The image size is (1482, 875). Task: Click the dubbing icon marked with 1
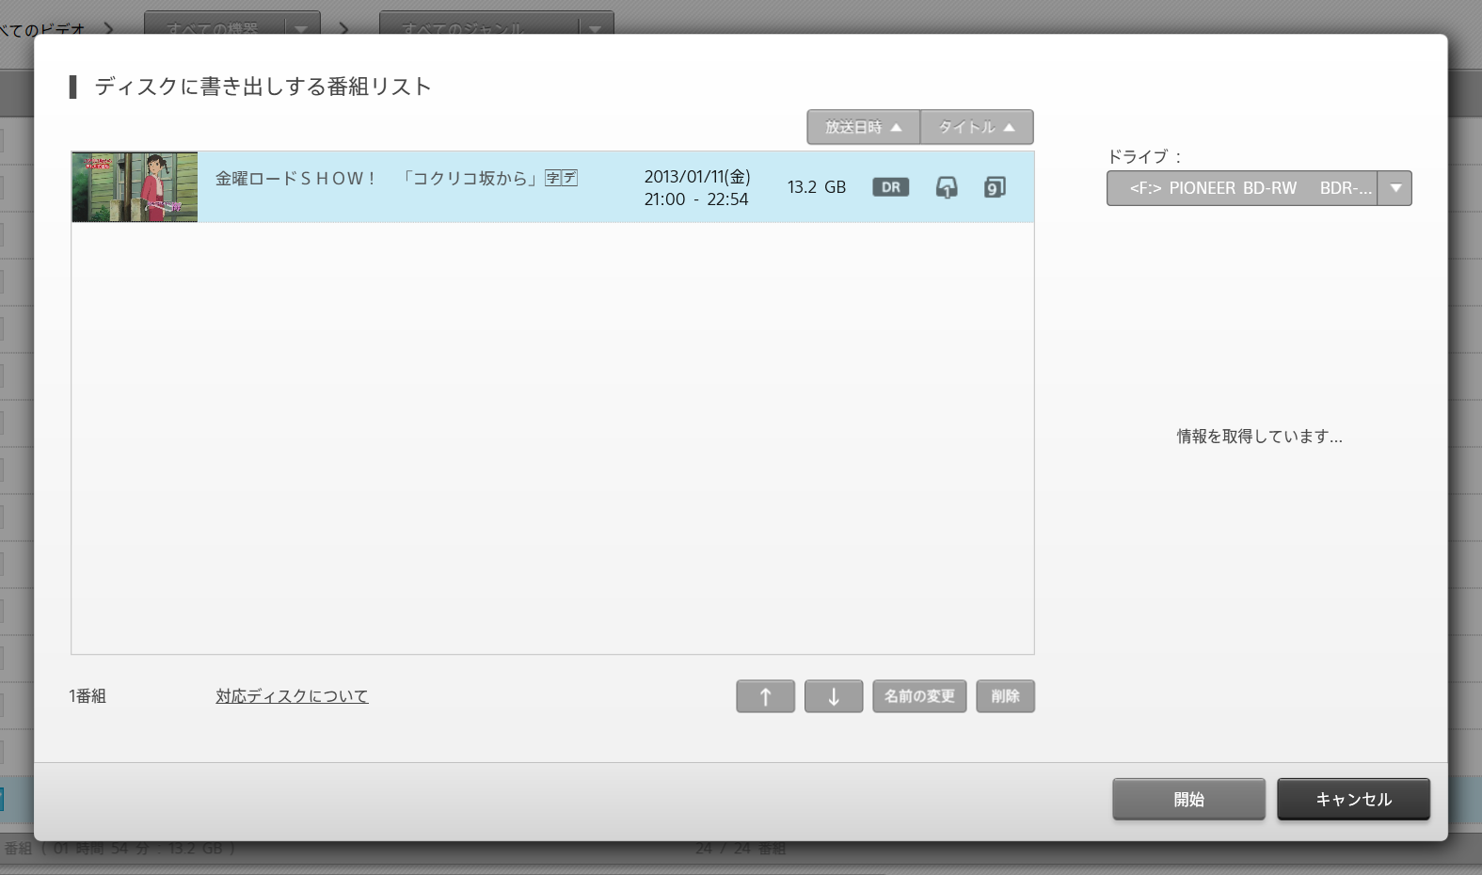[x=946, y=187]
